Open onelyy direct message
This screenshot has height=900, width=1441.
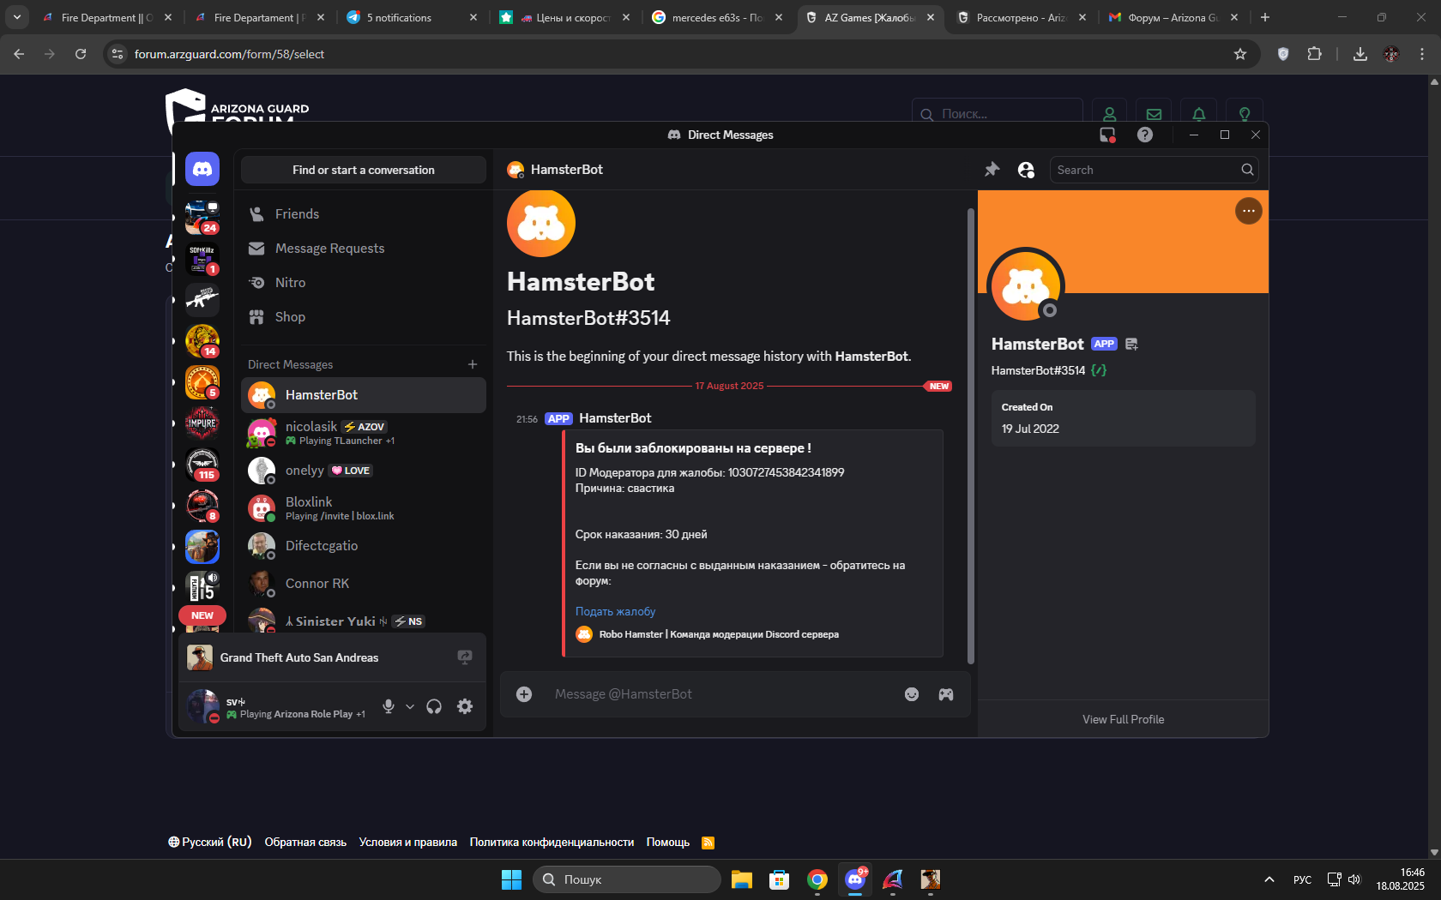point(364,471)
